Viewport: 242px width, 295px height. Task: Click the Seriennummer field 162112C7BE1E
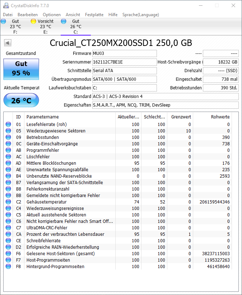pos(124,62)
